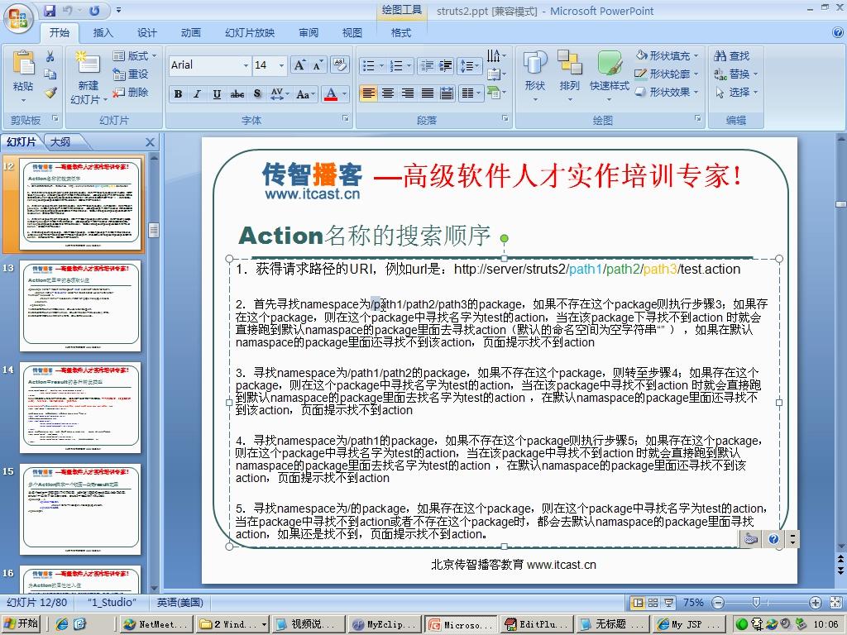Viewport: 847px width, 635px height.
Task: Expand the Shape Fill (形状填充) dropdown
Action: pos(696,55)
